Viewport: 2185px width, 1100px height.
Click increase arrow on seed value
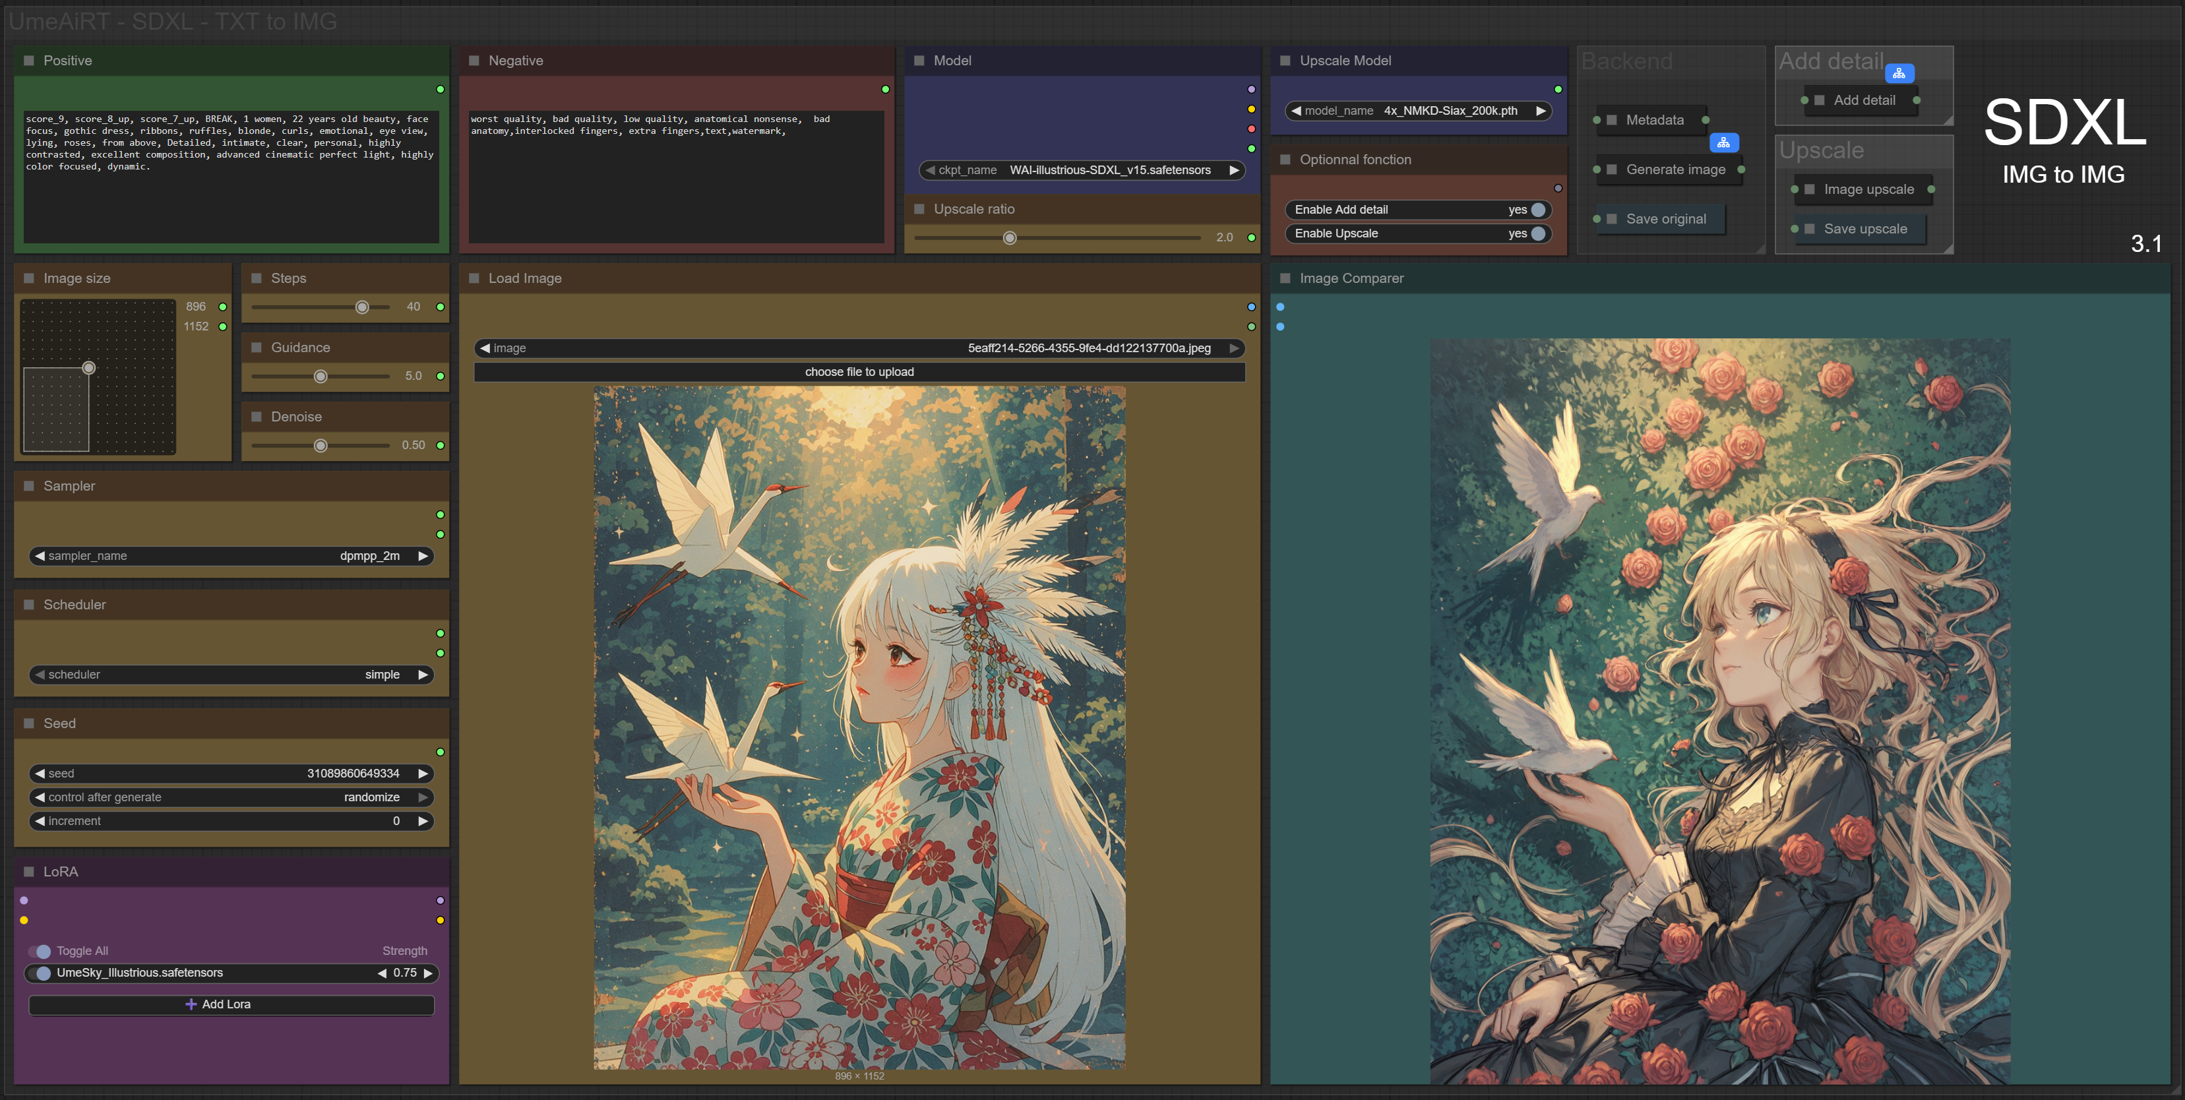[422, 774]
